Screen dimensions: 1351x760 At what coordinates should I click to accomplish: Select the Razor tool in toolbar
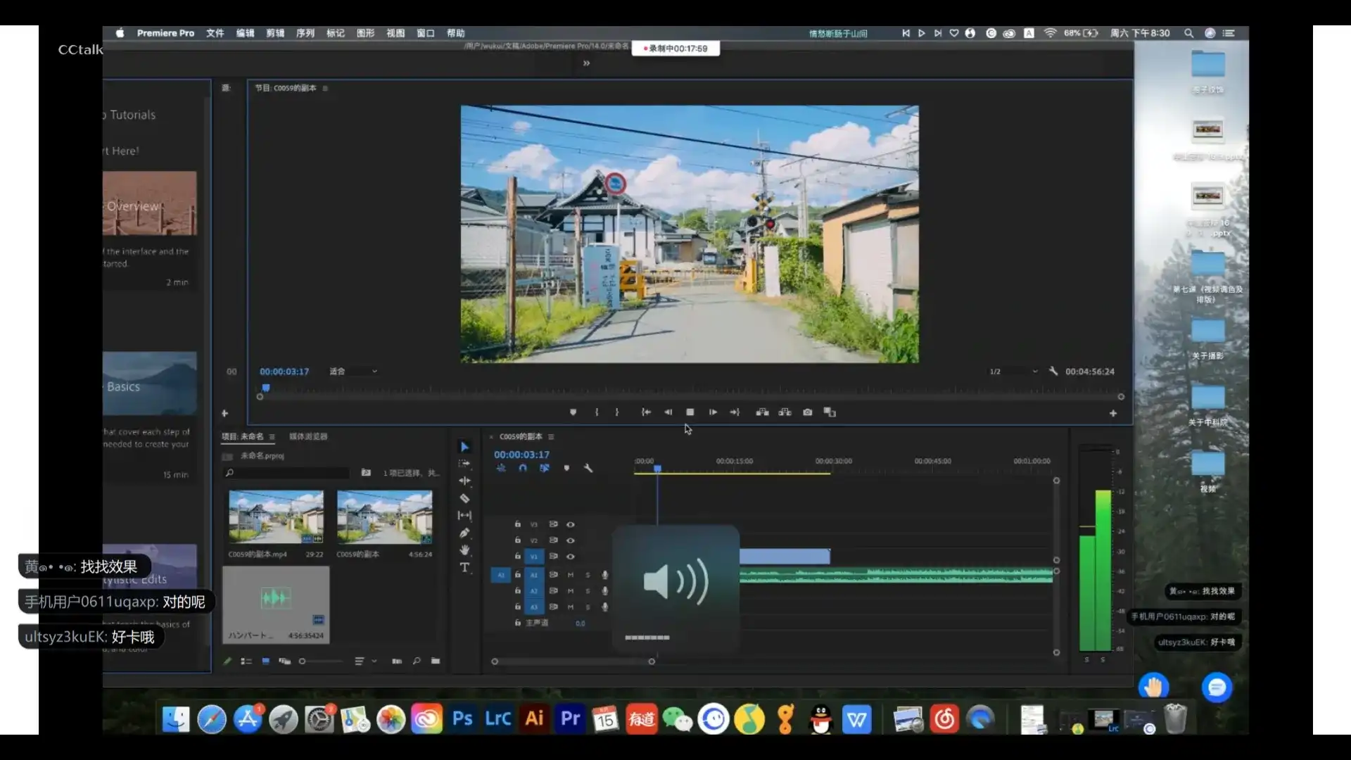[x=464, y=498]
